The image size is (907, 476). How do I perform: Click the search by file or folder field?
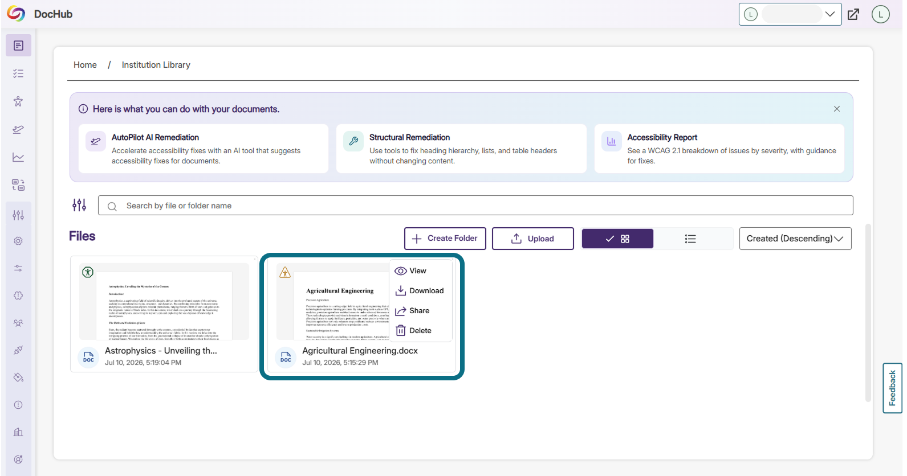pos(475,206)
